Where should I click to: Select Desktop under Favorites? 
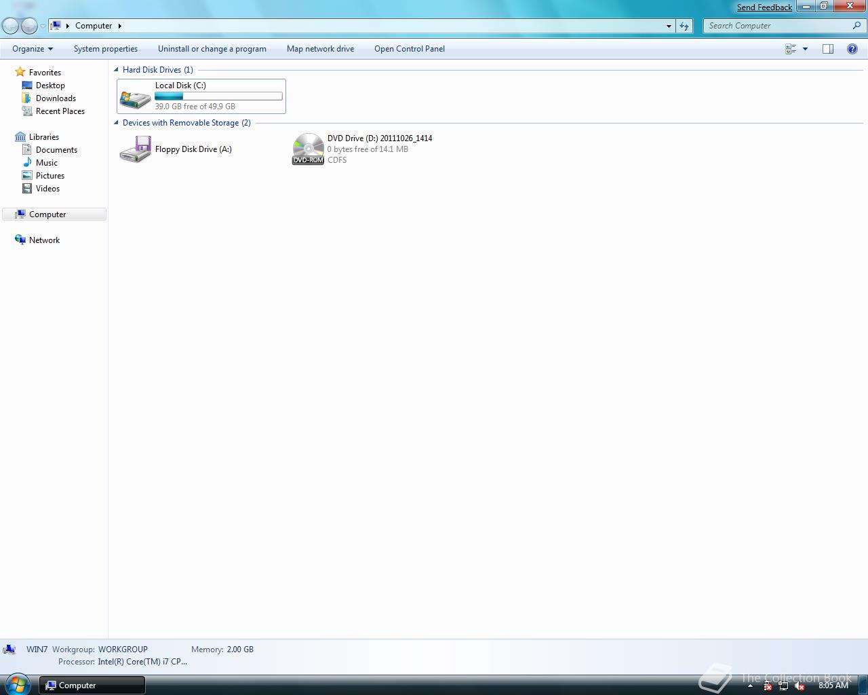pyautogui.click(x=50, y=86)
